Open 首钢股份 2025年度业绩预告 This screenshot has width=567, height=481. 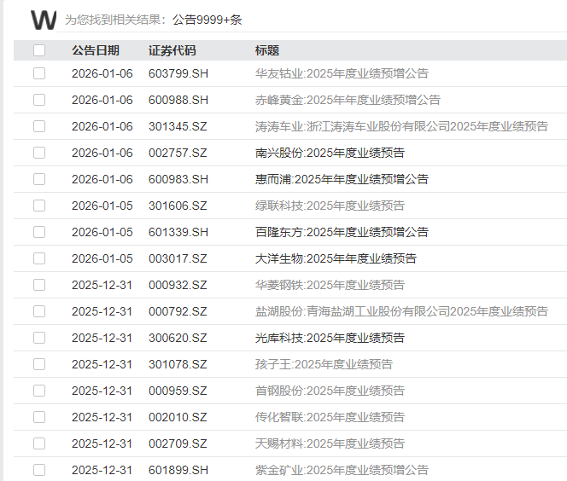330,391
